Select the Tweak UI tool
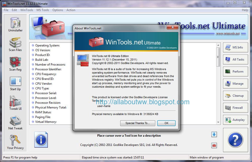The image size is (252, 162). [x=15, y=102]
